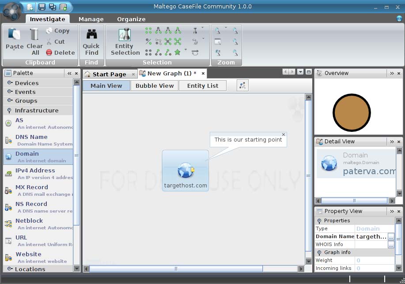Switch to Entity List view
This screenshot has height=284, width=405.
(x=202, y=86)
